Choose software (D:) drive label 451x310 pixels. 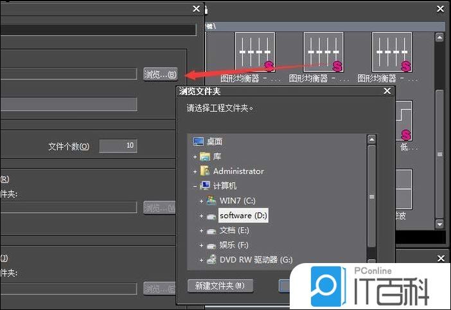click(x=243, y=215)
